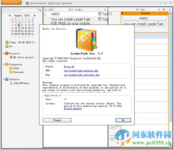
Task: Click the Made in Russia text
Action: [55, 29]
